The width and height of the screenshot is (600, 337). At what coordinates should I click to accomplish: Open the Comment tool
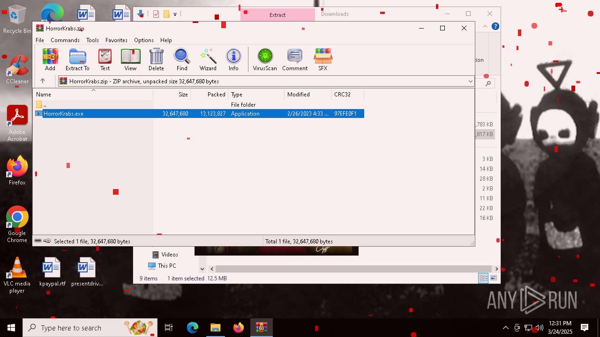[x=295, y=59]
